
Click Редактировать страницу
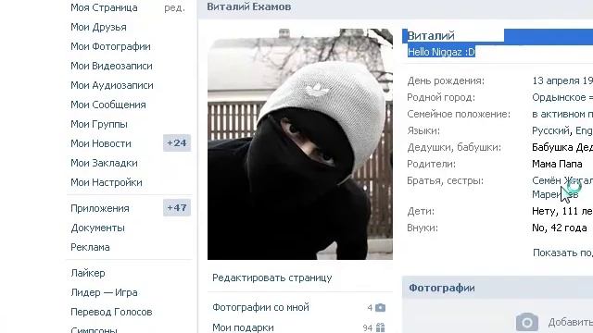[x=271, y=277]
